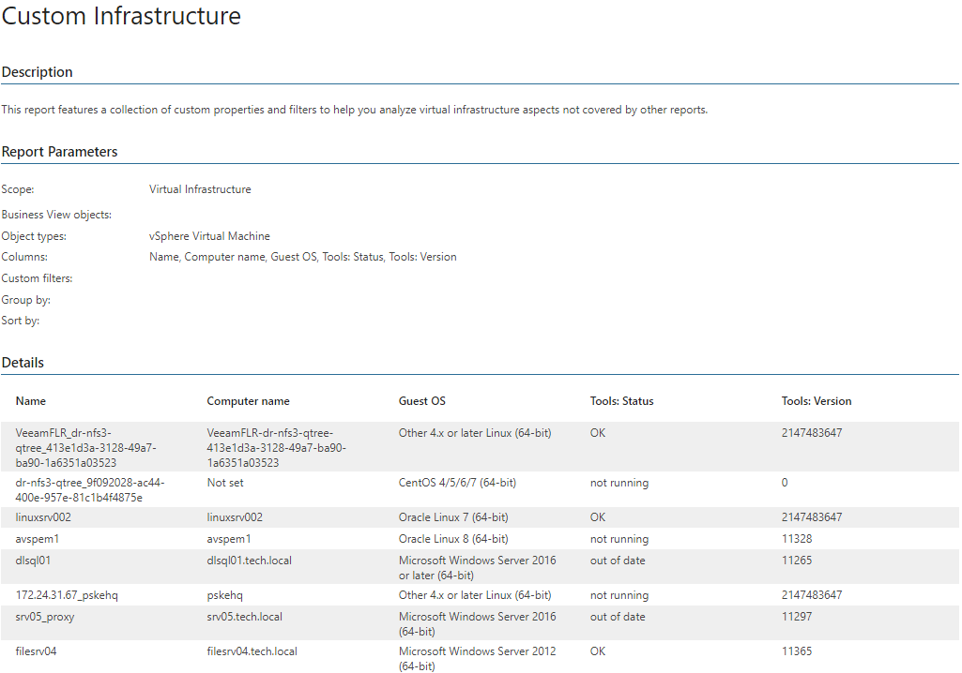Click OK status for linuxsrv002 row

598,517
